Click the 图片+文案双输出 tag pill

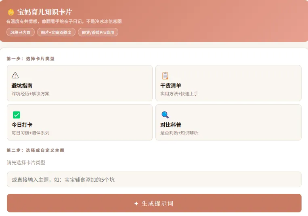(56, 32)
